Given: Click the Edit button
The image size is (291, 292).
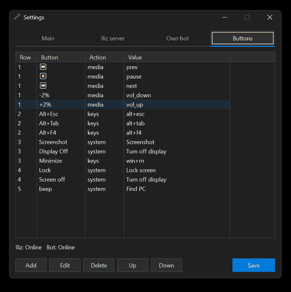Looking at the screenshot, I should pyautogui.click(x=65, y=265).
